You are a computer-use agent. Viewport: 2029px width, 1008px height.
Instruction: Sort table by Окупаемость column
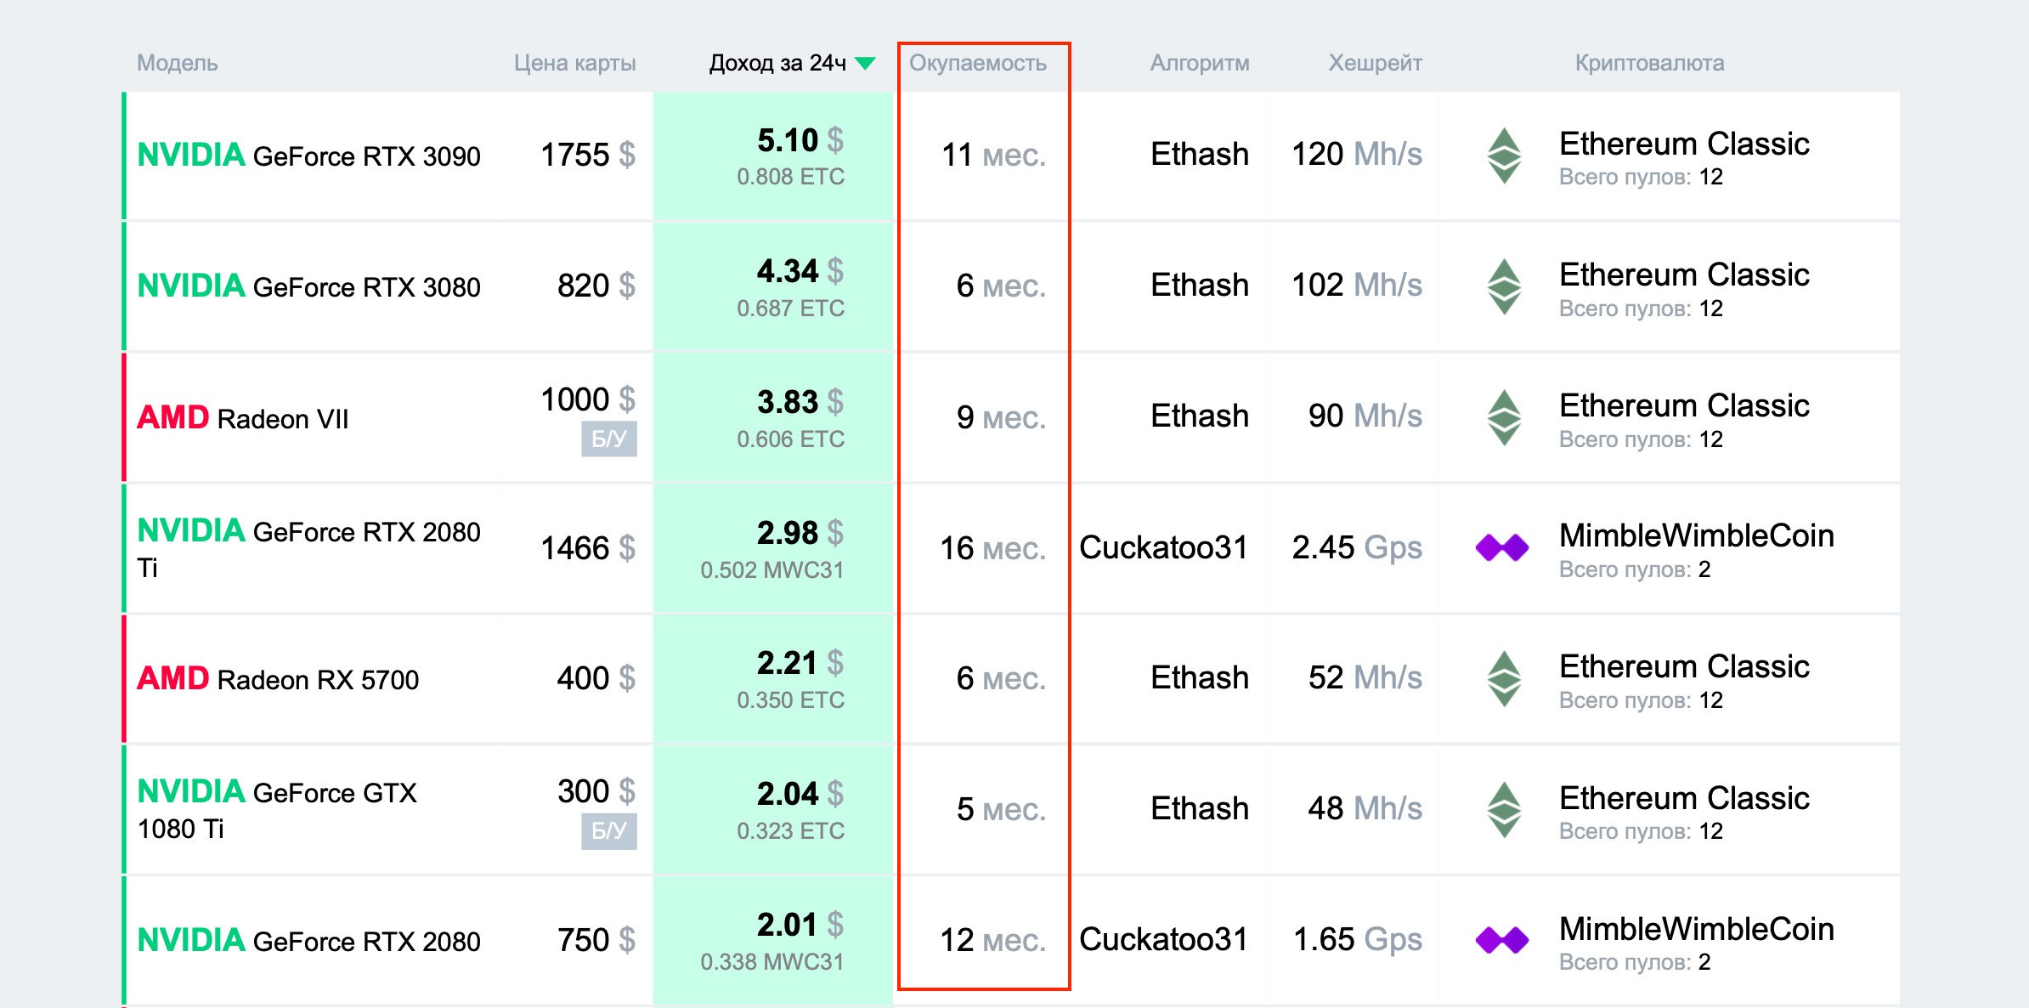click(x=977, y=63)
